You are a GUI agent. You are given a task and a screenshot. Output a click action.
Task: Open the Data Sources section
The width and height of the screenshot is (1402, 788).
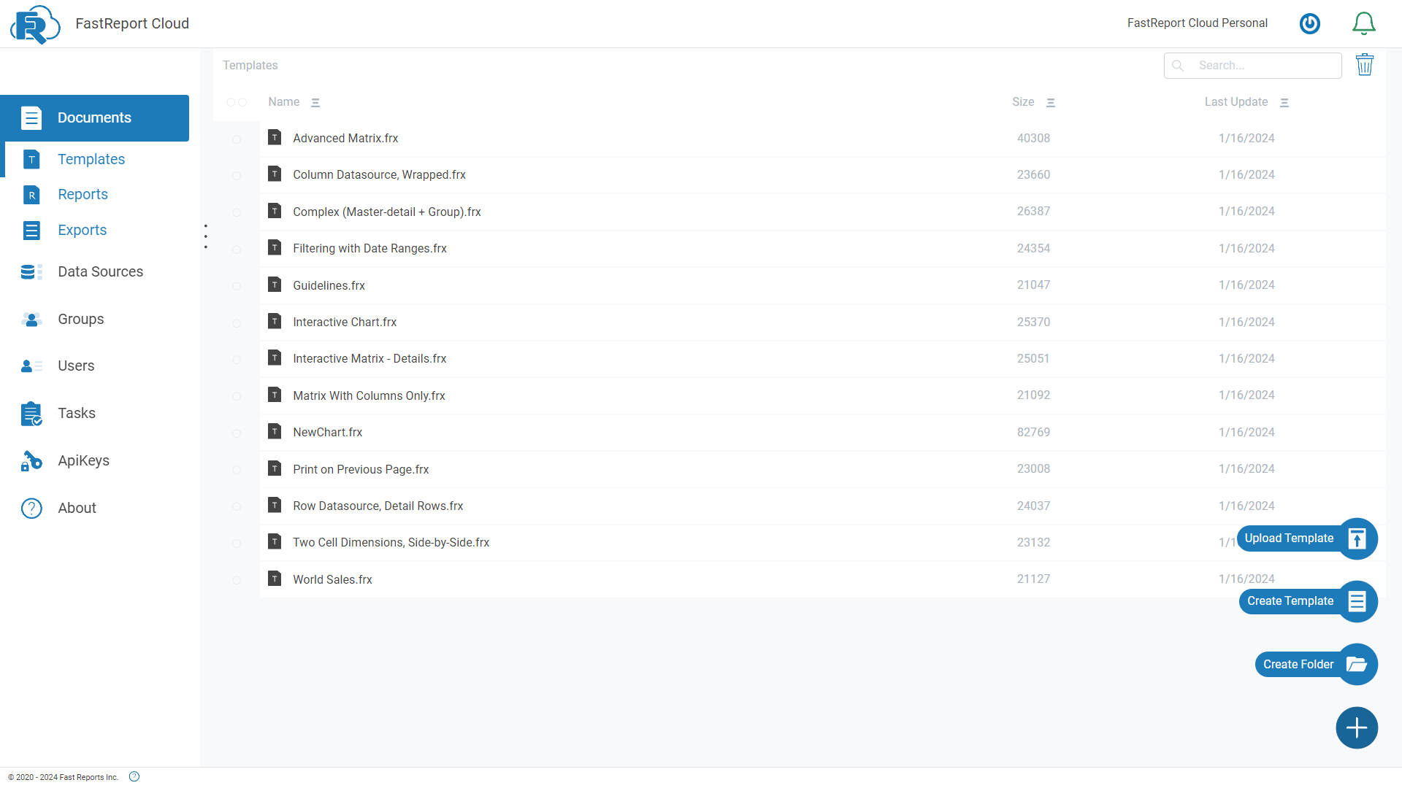point(100,271)
